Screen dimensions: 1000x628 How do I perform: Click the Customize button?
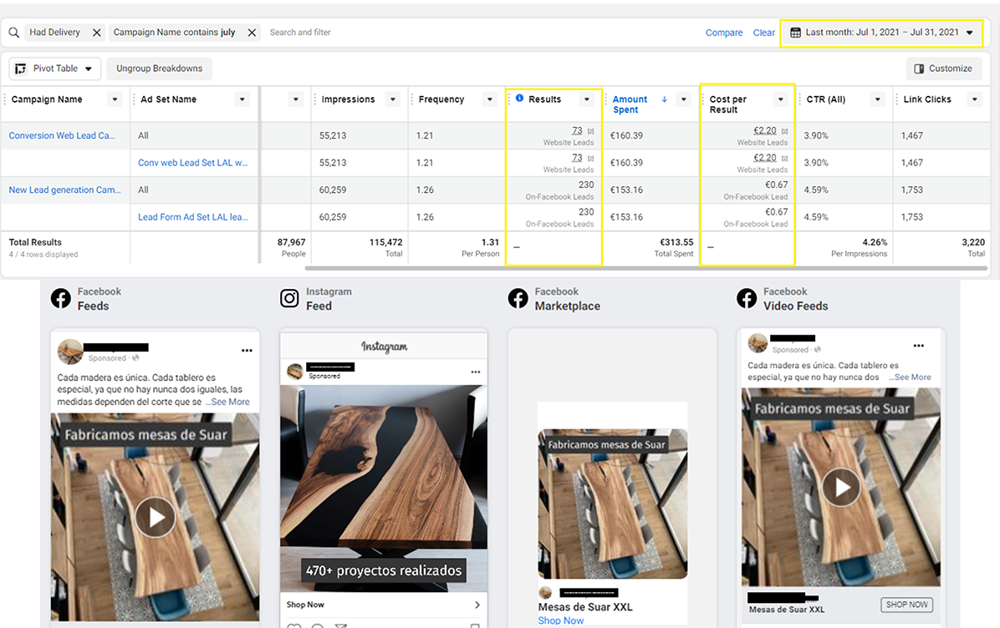(x=943, y=68)
